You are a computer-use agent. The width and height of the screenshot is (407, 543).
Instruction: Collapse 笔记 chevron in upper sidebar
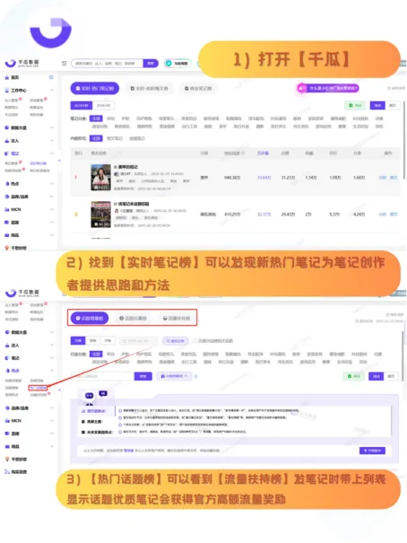click(52, 153)
